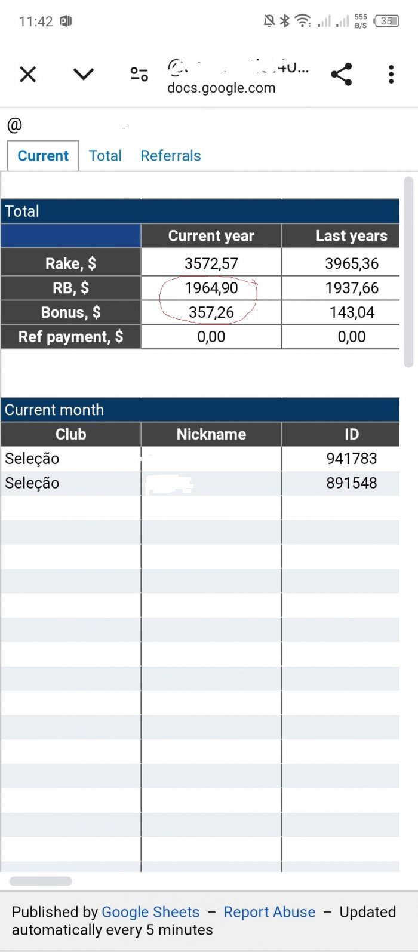
Task: Open the site settings tune icon
Action: pos(139,74)
